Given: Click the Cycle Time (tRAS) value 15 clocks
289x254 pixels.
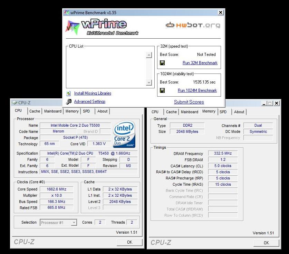Looking at the screenshot, I should click(223, 184).
